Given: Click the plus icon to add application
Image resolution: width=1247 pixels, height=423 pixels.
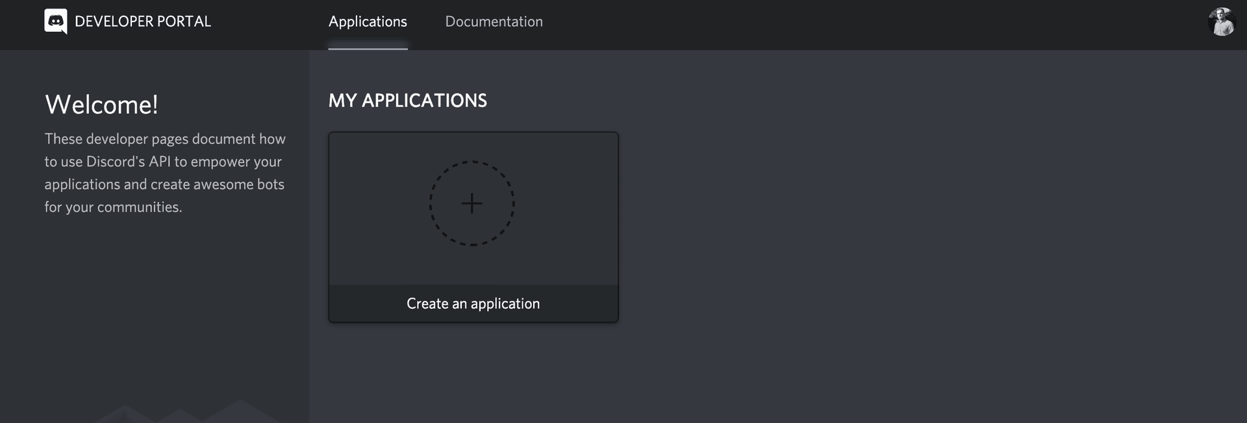Looking at the screenshot, I should coord(472,203).
